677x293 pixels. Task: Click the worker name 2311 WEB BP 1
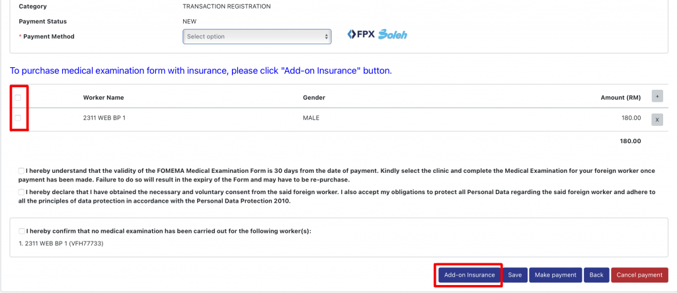pos(104,118)
